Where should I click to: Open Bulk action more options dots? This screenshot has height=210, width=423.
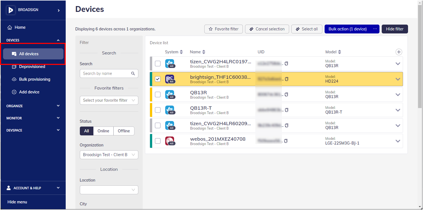click(x=375, y=29)
